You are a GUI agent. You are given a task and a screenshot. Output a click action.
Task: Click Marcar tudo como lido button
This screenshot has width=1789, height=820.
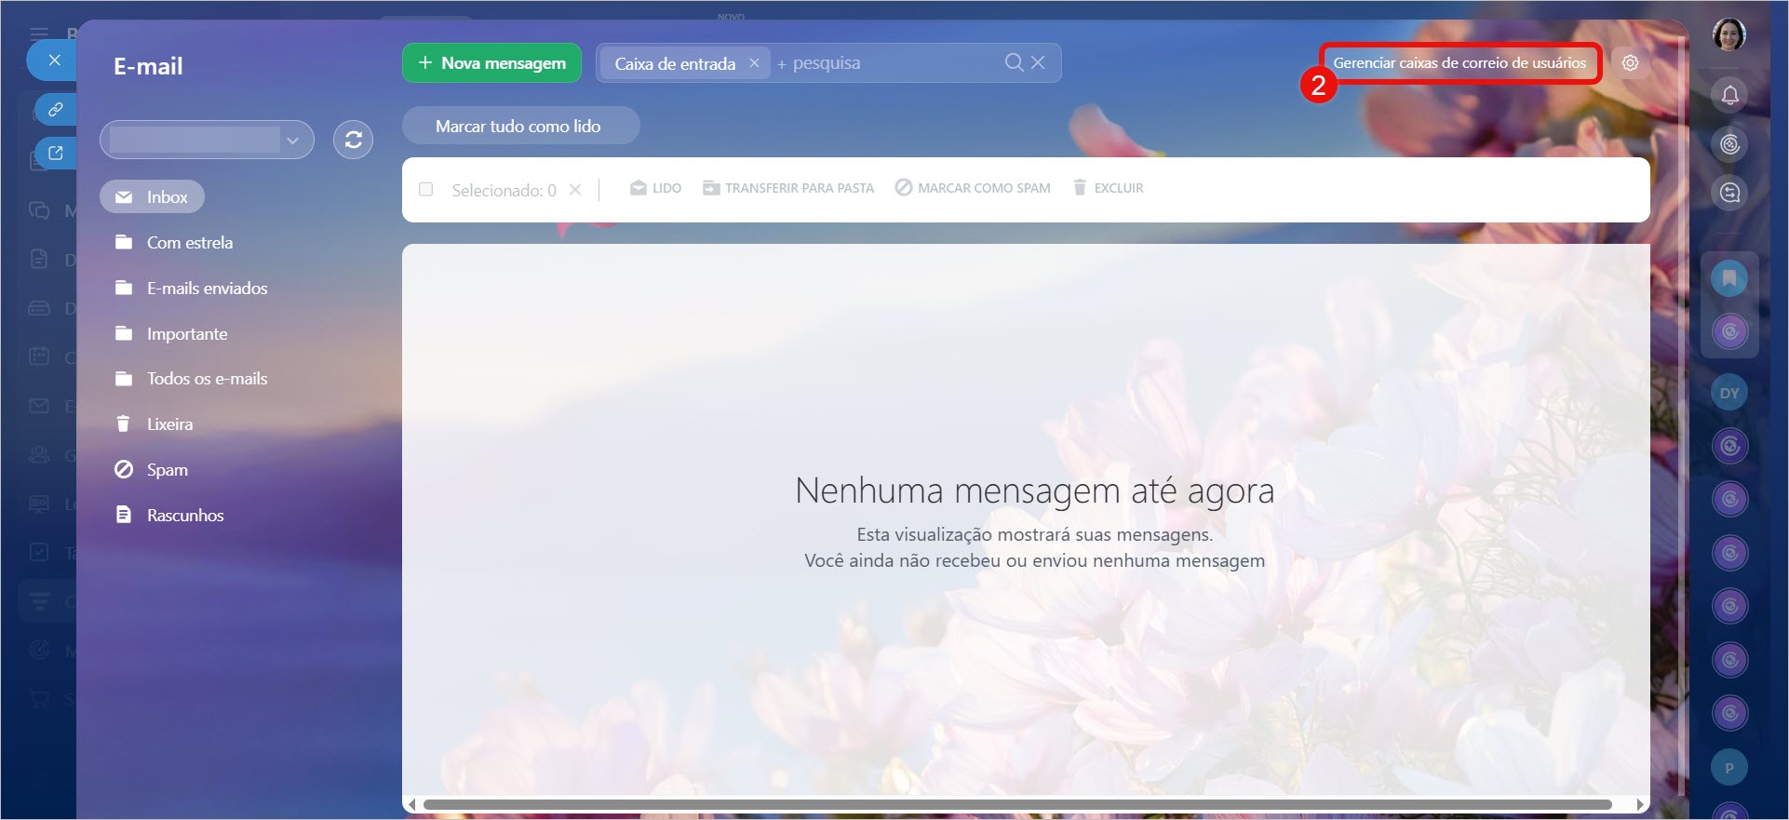[519, 126]
